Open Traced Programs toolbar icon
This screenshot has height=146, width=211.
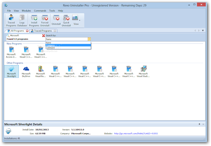[11, 20]
